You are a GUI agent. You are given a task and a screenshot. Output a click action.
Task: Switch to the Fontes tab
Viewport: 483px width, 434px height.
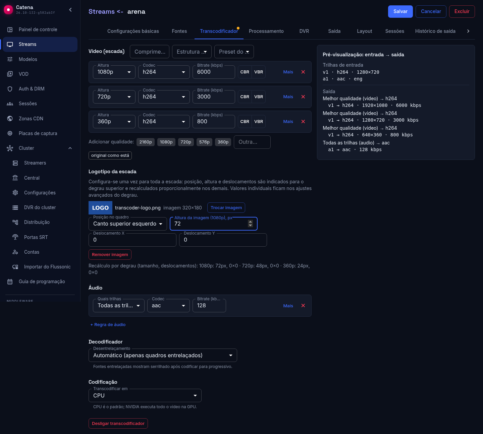pos(179,31)
